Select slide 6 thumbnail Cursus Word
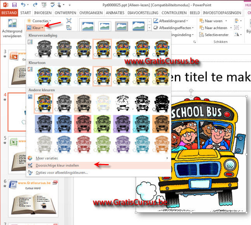The height and width of the screenshot is (225, 251). (x=33, y=198)
